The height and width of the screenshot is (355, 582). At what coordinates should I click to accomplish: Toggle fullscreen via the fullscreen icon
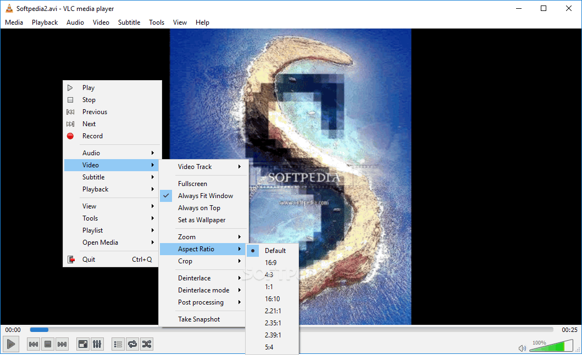point(83,344)
